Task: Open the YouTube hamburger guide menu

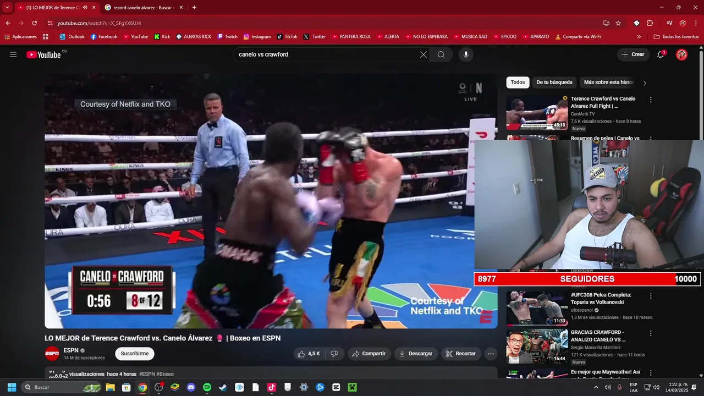Action: click(x=13, y=54)
